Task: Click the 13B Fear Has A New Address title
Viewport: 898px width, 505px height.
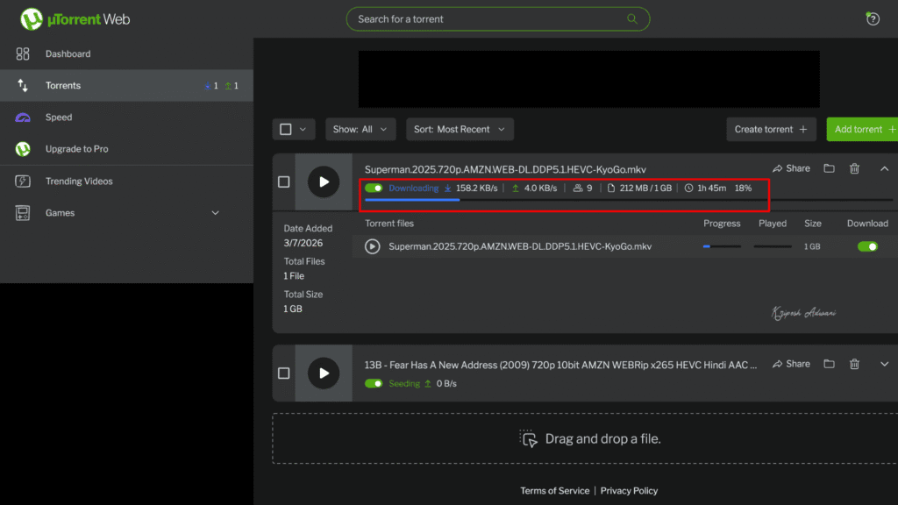Action: click(560, 365)
